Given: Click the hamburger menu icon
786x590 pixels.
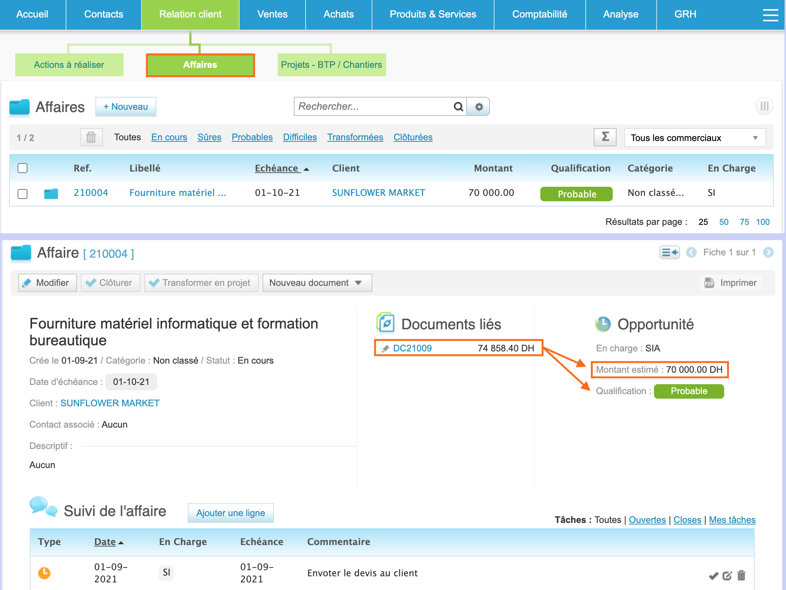Looking at the screenshot, I should point(770,15).
